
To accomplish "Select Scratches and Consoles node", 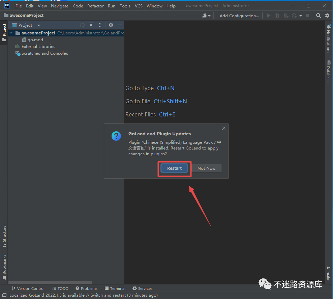I will pos(42,53).
